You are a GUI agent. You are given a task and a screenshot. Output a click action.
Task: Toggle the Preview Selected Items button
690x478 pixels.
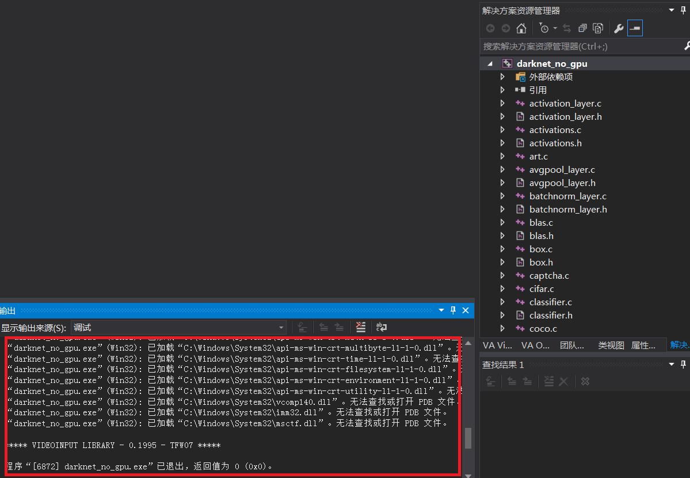635,28
